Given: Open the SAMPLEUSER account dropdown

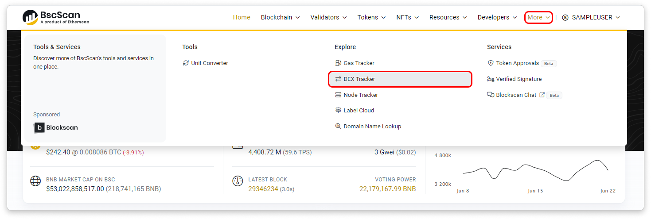Looking at the screenshot, I should 591,17.
